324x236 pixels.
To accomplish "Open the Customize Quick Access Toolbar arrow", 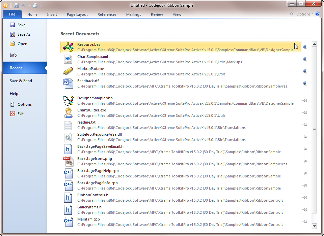I will pos(41,6).
